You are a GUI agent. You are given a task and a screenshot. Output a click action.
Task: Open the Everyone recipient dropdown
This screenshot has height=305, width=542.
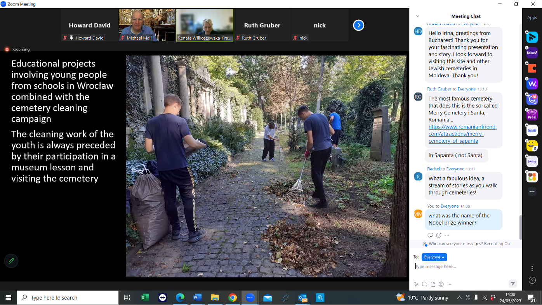[434, 257]
